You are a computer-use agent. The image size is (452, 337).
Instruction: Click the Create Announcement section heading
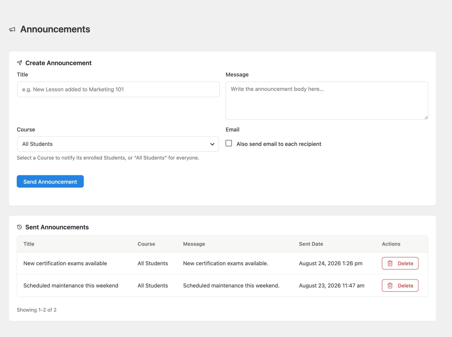pos(58,63)
